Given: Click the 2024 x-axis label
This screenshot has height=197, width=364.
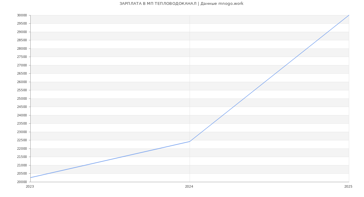Looking at the screenshot, I should (189, 187).
